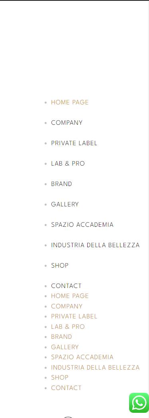Open dark BRAND menu item
Viewport: 149px width, 418px height.
click(x=61, y=184)
